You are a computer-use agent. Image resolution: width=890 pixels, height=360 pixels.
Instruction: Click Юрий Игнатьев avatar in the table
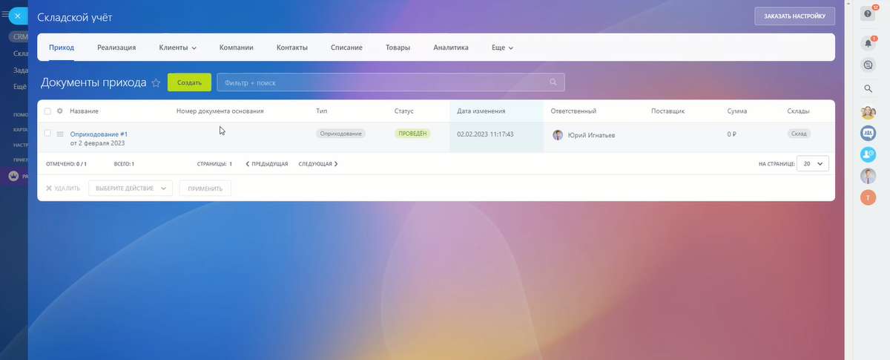(x=558, y=135)
